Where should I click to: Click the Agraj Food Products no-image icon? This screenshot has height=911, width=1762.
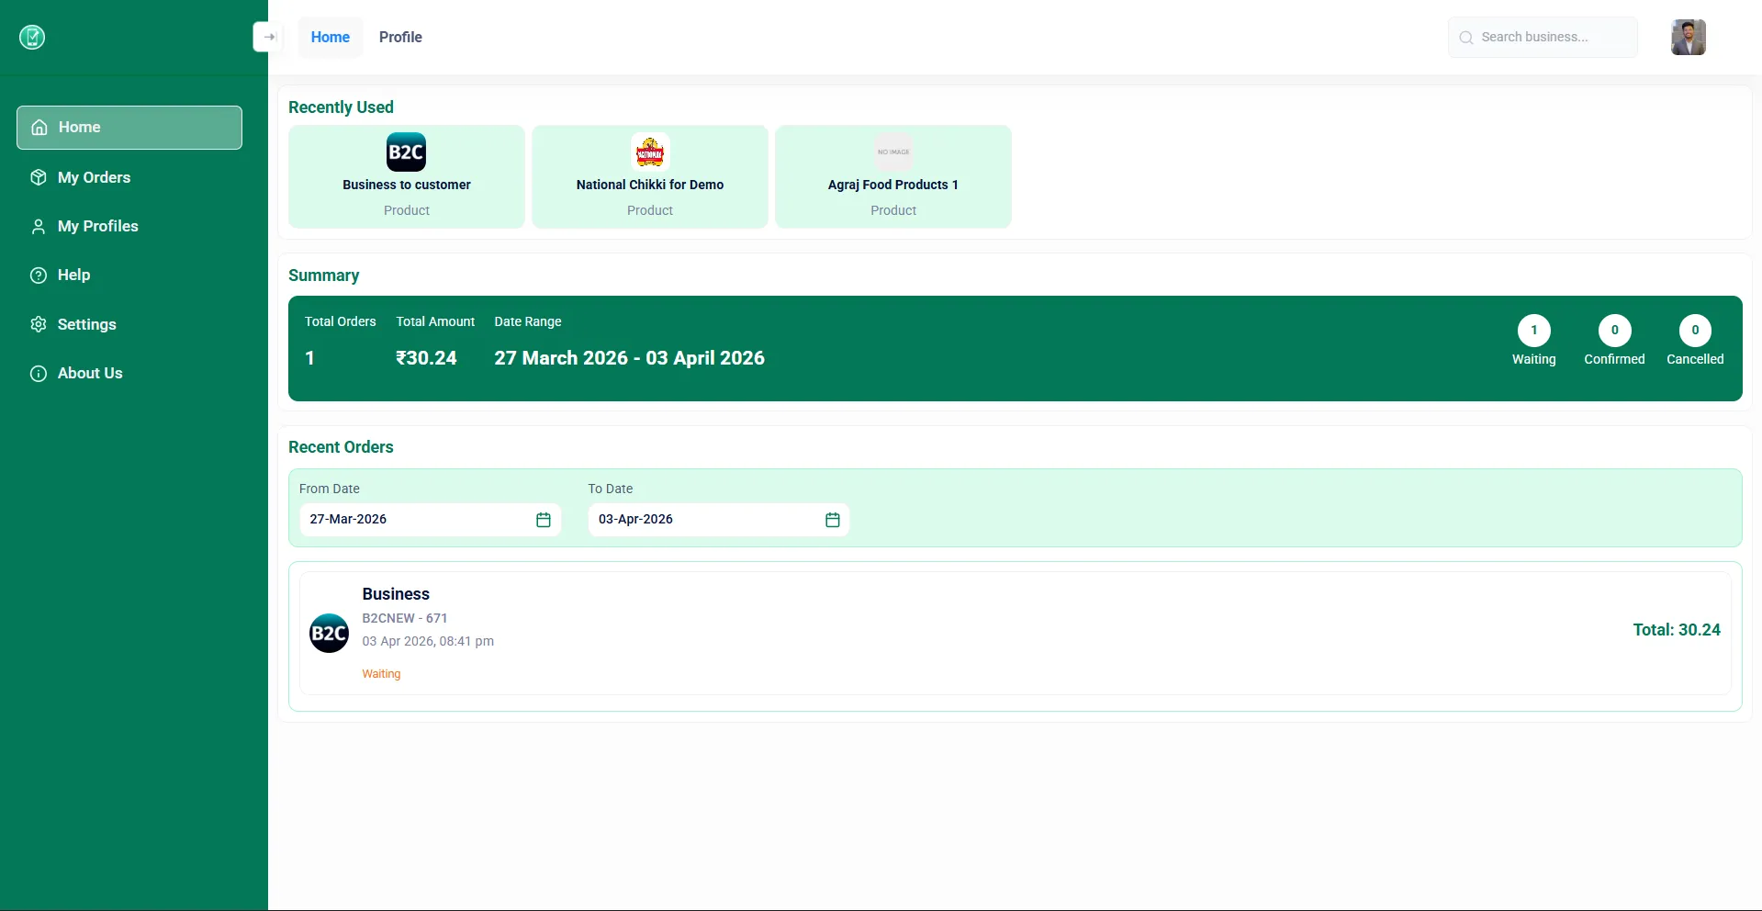pos(893,152)
